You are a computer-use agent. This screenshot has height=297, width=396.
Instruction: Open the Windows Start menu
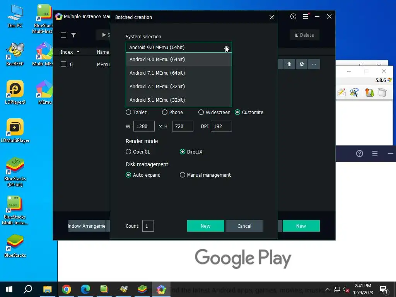pos(9,289)
